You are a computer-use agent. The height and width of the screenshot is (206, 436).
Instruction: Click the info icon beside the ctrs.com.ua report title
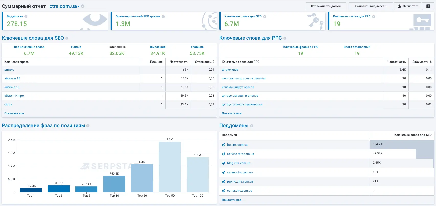pos(83,6)
